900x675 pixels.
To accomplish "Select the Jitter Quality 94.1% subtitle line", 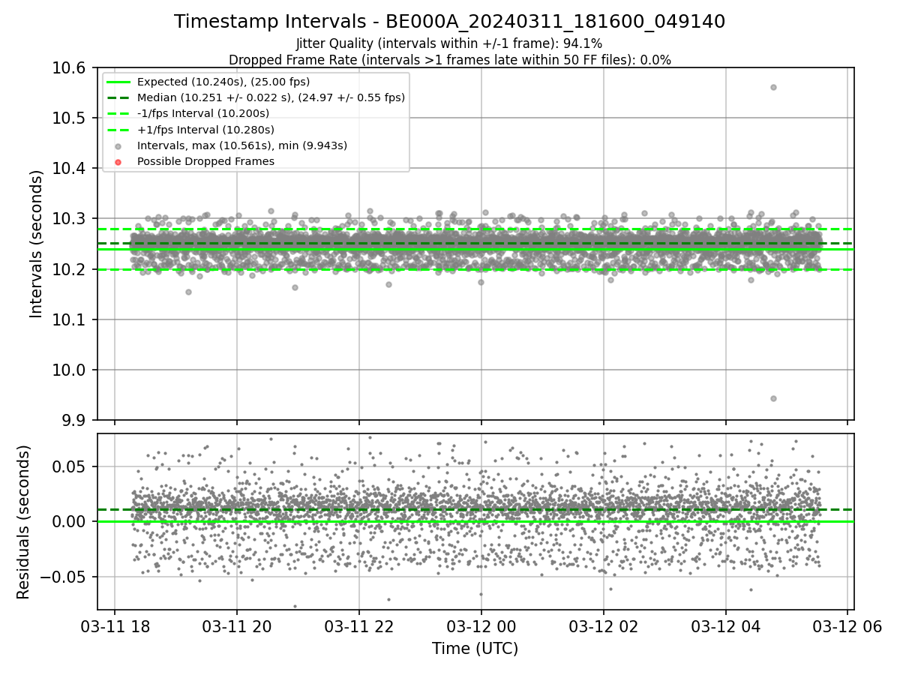I will point(449,43).
